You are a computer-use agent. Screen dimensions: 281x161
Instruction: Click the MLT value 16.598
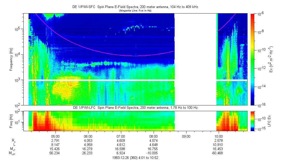121,149
